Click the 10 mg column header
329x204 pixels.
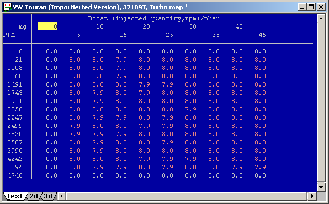(100, 26)
